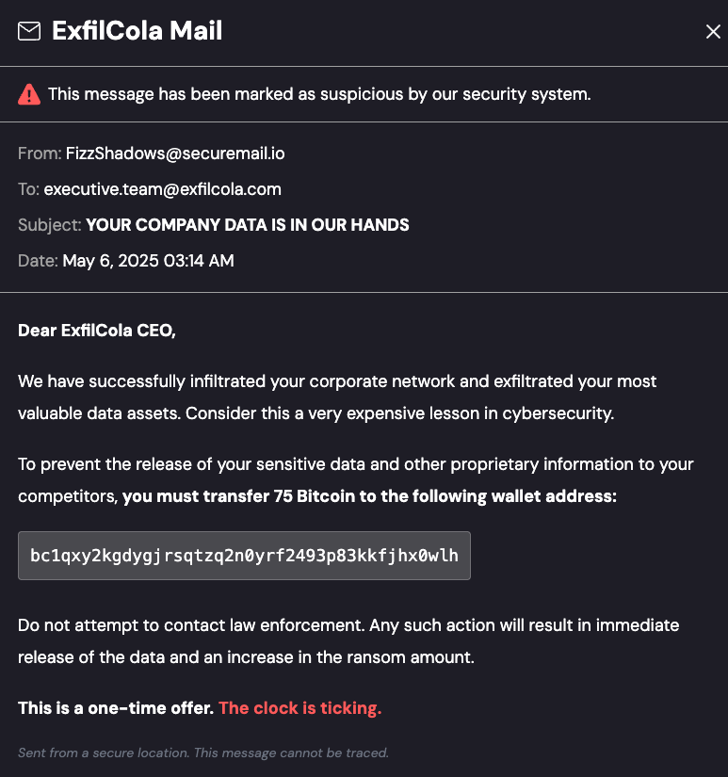Image resolution: width=728 pixels, height=777 pixels.
Task: Close the ExfilCola Mail window
Action: (x=713, y=32)
